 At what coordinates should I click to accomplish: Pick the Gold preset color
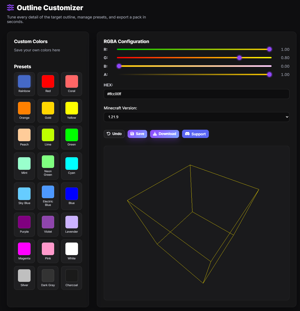tap(48, 108)
